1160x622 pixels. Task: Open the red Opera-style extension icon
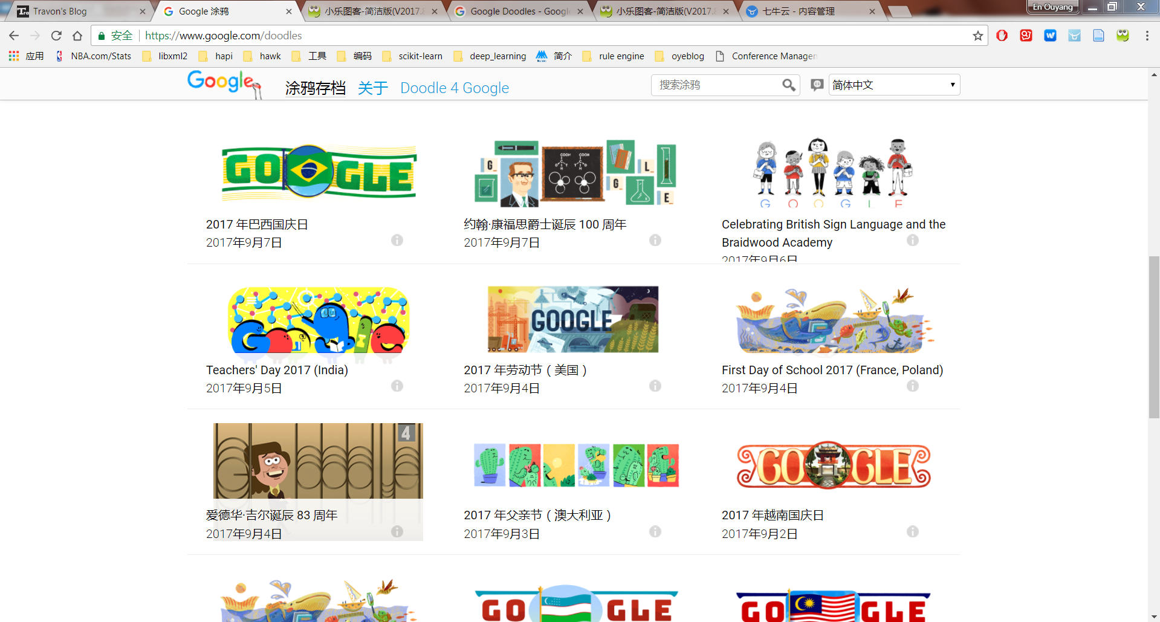tap(1002, 36)
